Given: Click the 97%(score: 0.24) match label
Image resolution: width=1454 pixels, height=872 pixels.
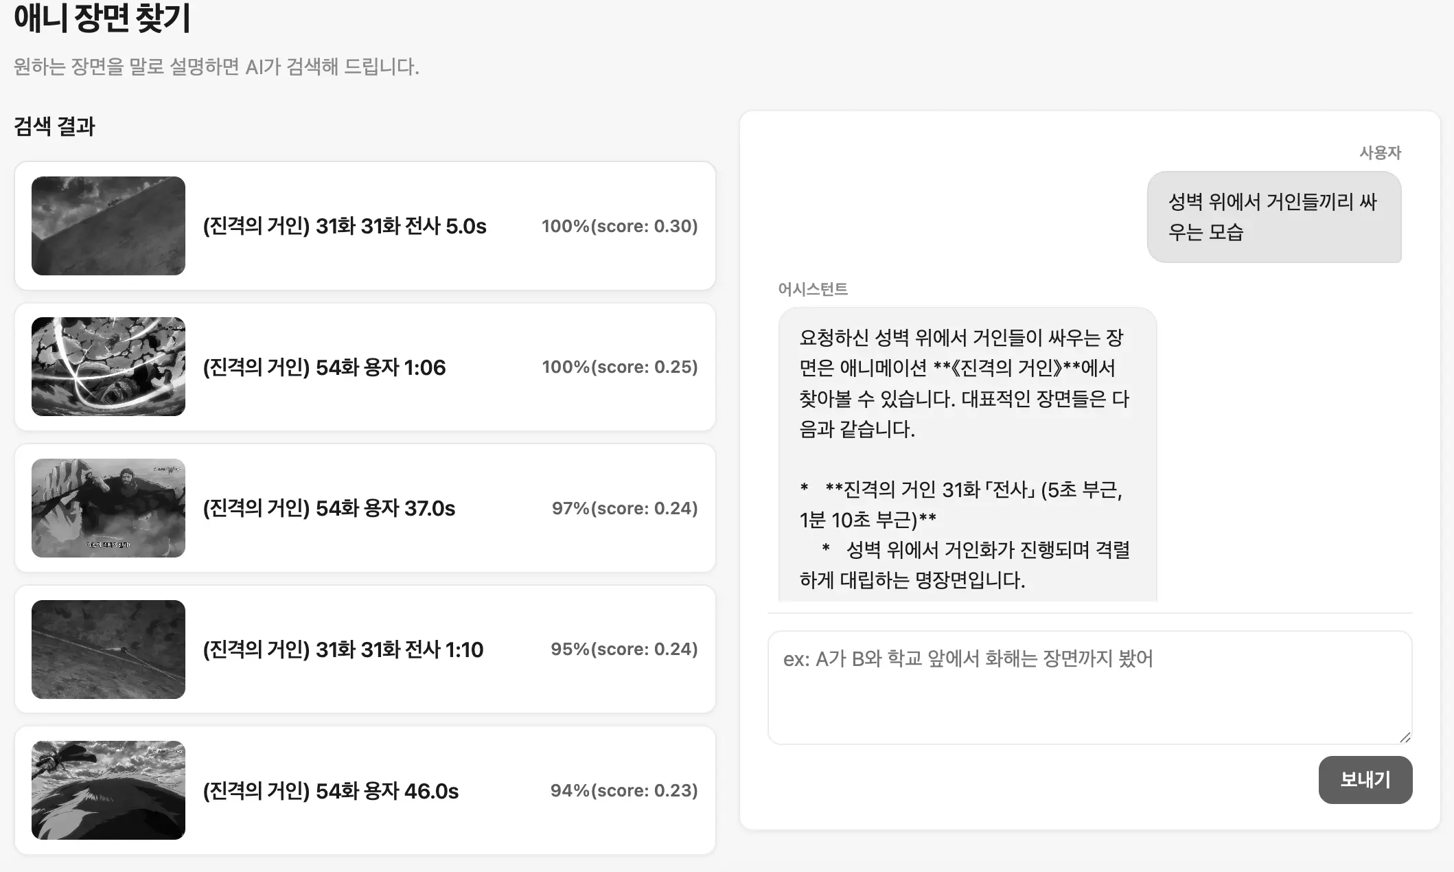Looking at the screenshot, I should coord(625,508).
